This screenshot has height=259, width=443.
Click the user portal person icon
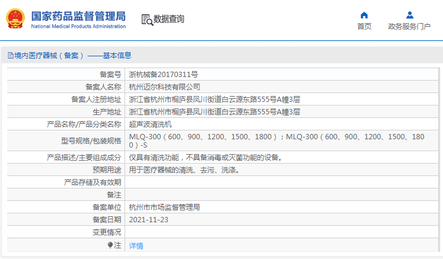[409, 15]
